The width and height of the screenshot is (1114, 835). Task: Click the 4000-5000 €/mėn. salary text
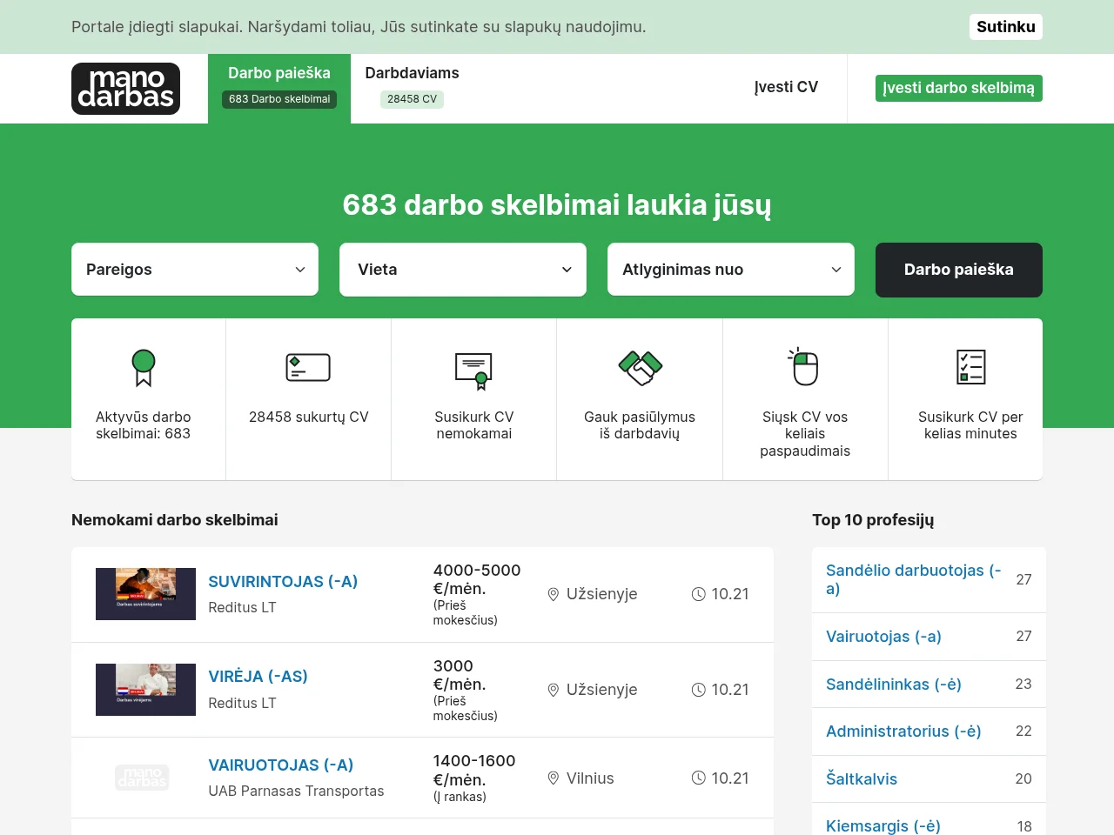click(x=477, y=579)
